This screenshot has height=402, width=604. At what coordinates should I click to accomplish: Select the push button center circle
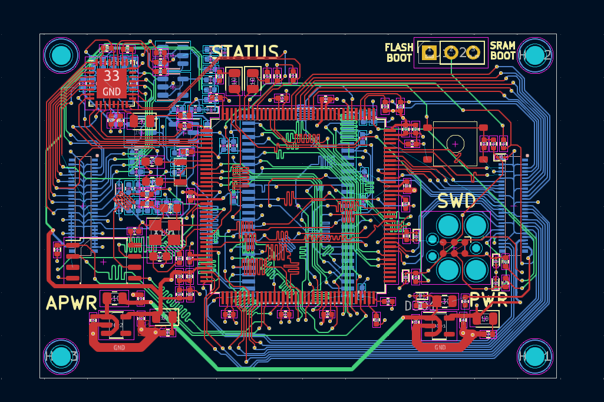click(x=456, y=144)
